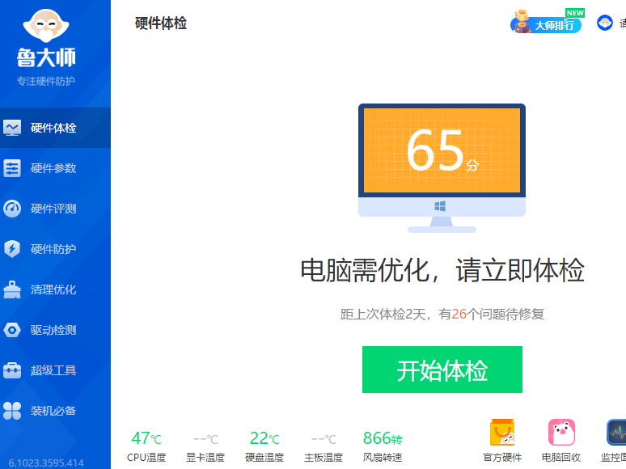Click the 清理优化 broom icon

(12, 289)
